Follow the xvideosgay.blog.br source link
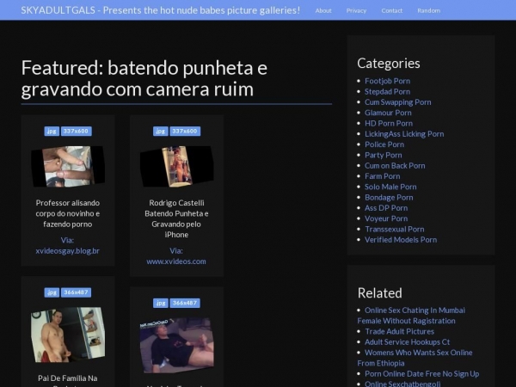516x387 pixels. tap(67, 251)
